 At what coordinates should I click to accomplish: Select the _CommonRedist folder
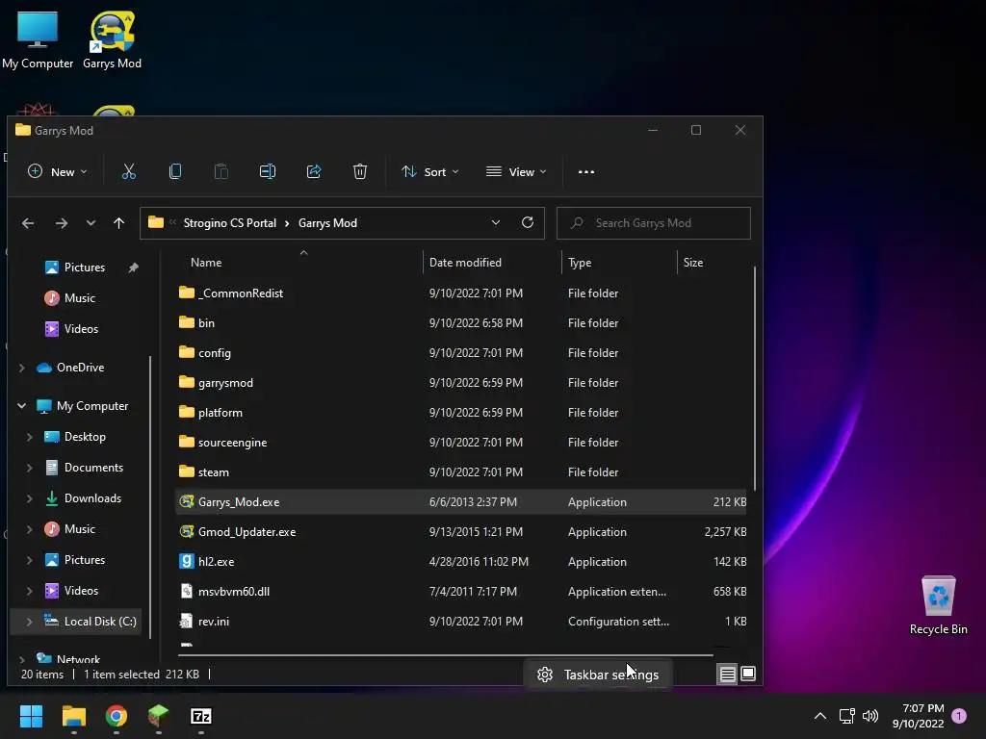click(460, 293)
